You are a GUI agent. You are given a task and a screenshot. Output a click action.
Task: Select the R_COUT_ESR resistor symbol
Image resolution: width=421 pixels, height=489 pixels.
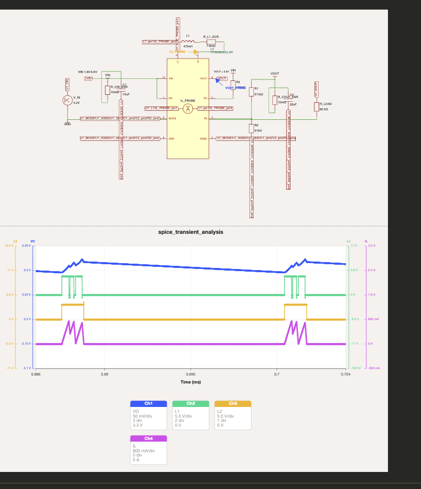pyautogui.click(x=274, y=100)
